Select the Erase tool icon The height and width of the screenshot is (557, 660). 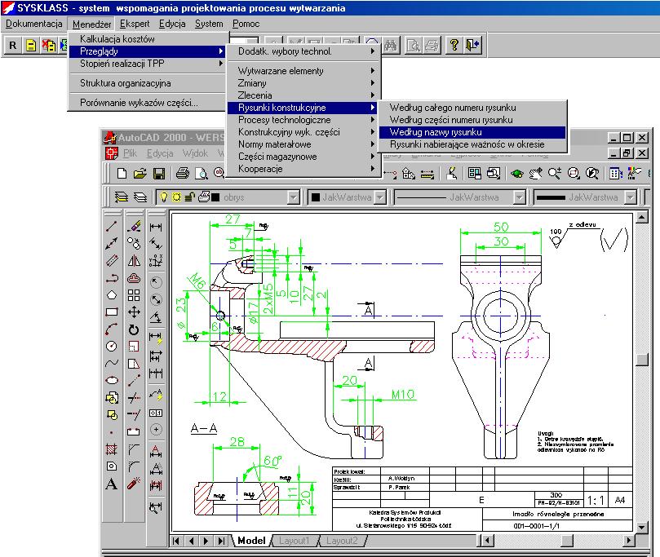click(x=134, y=227)
